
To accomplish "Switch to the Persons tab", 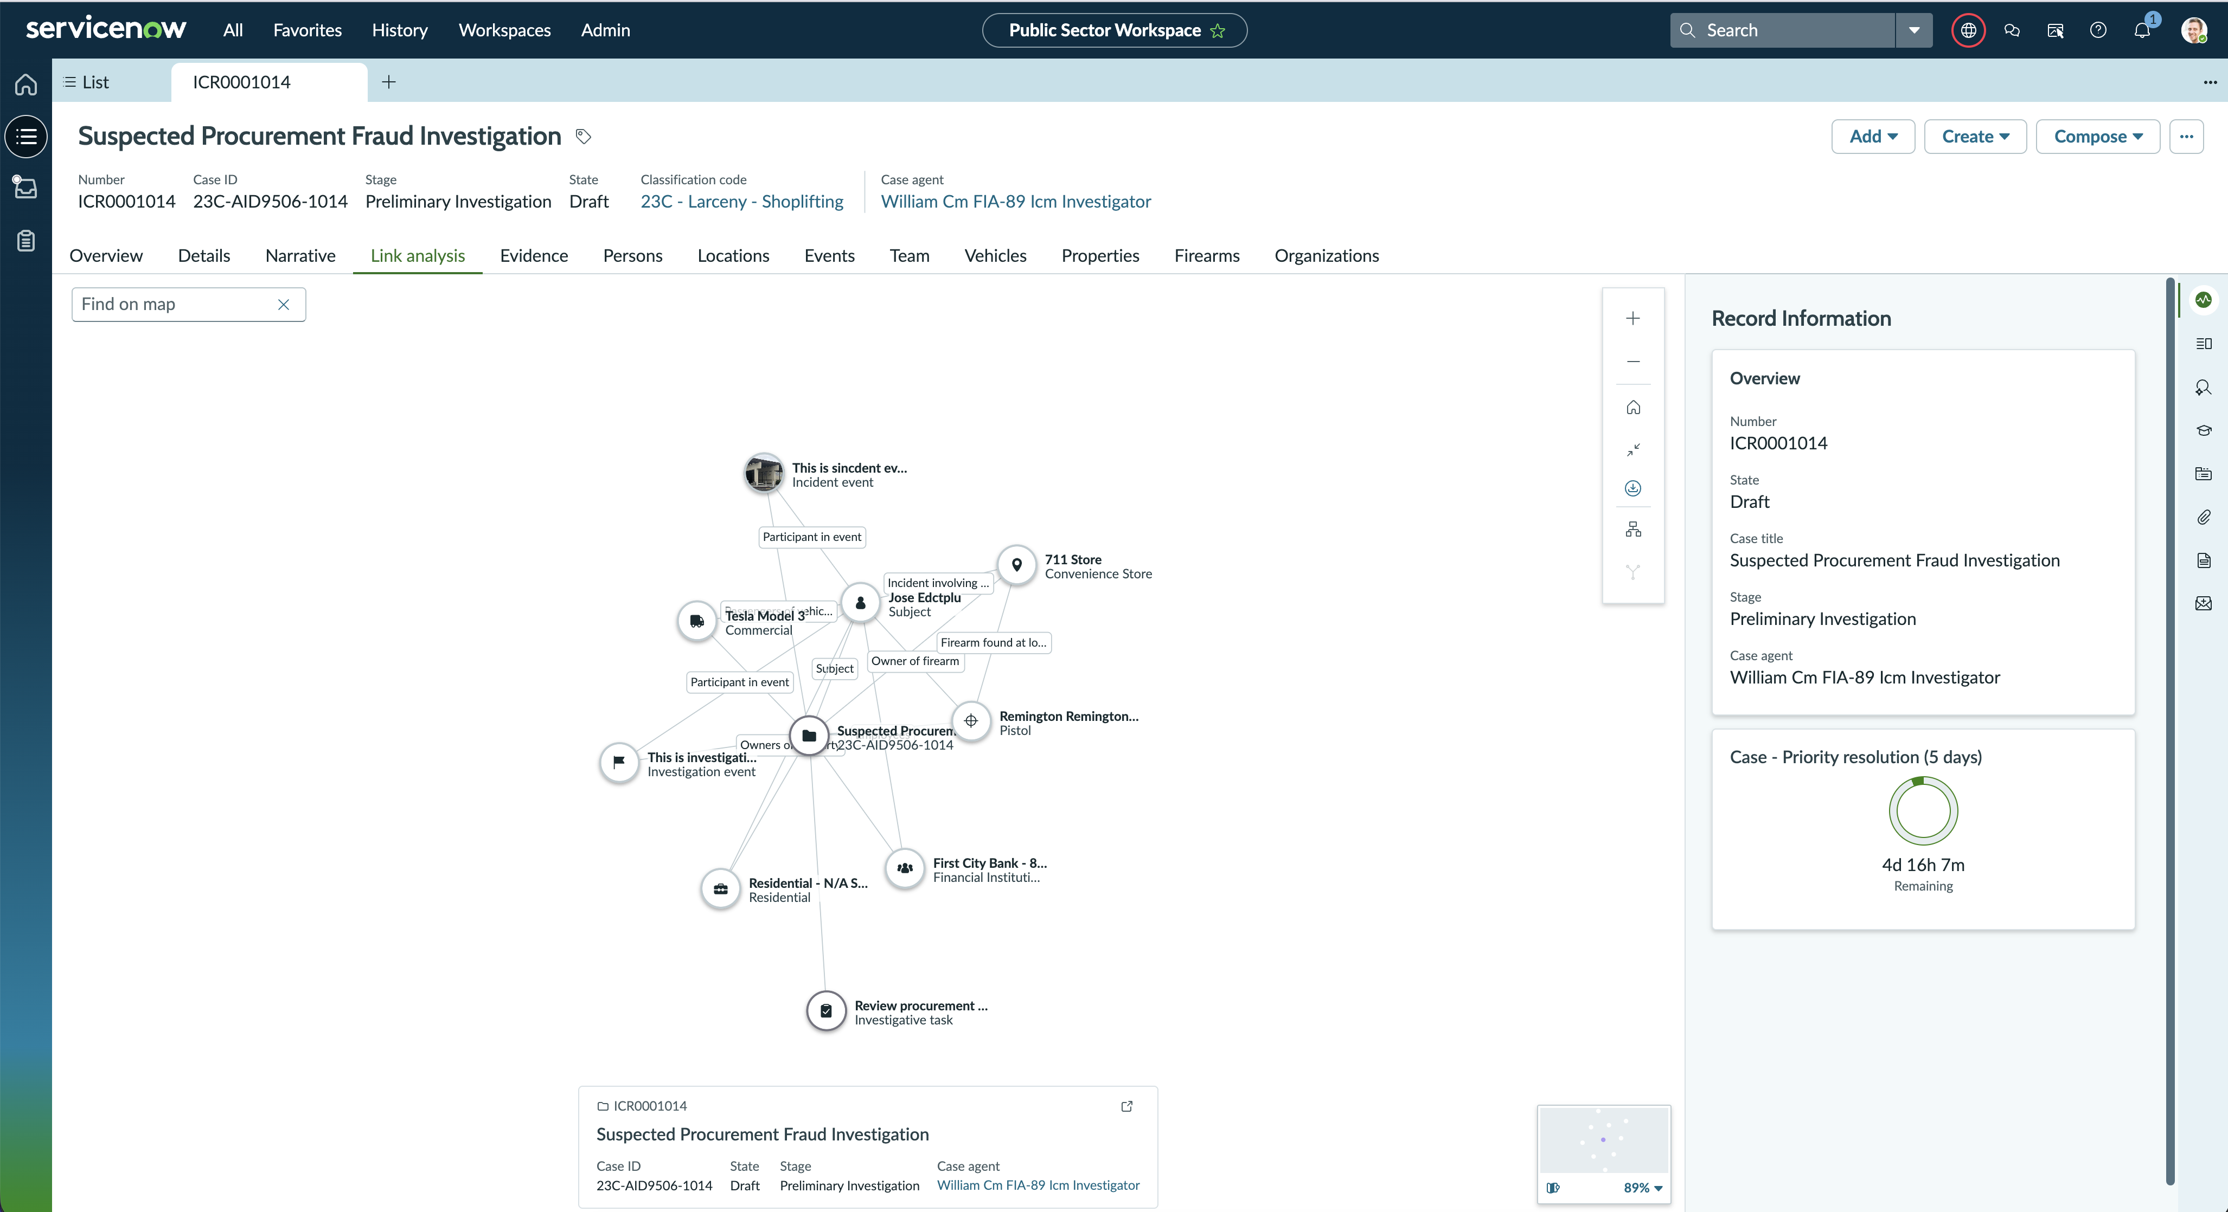I will pyautogui.click(x=632, y=256).
